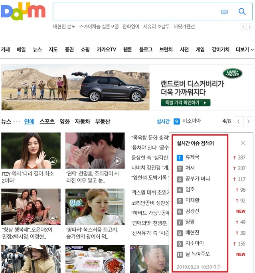
Task: Open the 메일 menu item
Action: tap(21, 49)
